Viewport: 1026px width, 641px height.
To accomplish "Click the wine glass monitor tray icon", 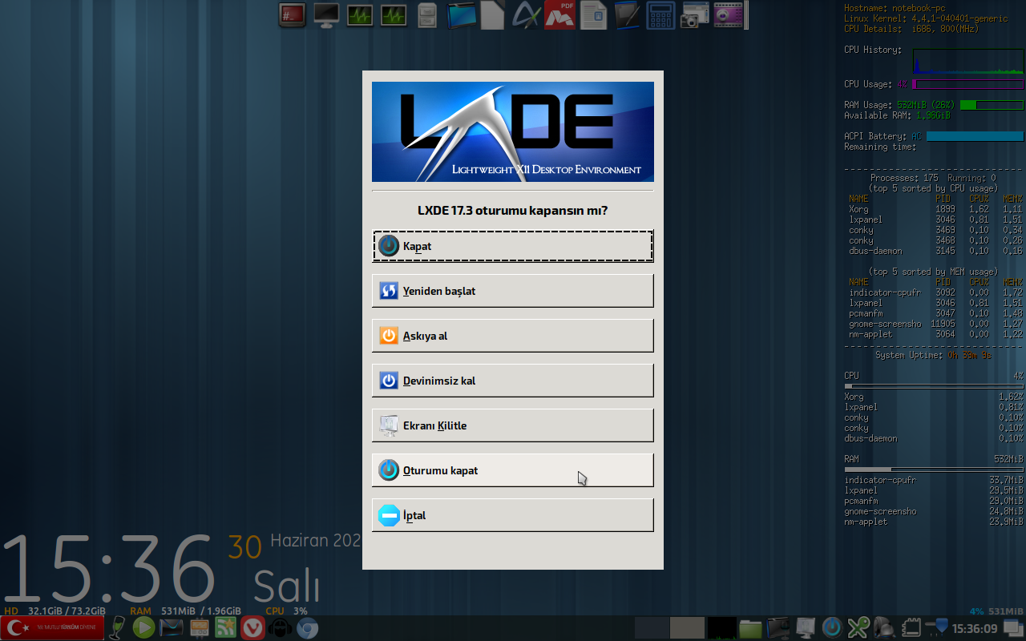I will pyautogui.click(x=778, y=628).
